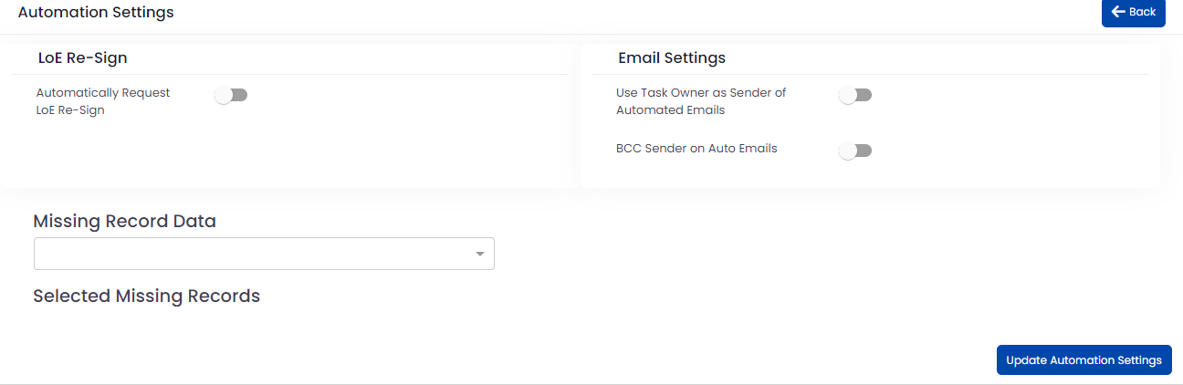Click the BCC Sender on Auto Emails label
Screen dimensions: 1183x385
(x=696, y=148)
